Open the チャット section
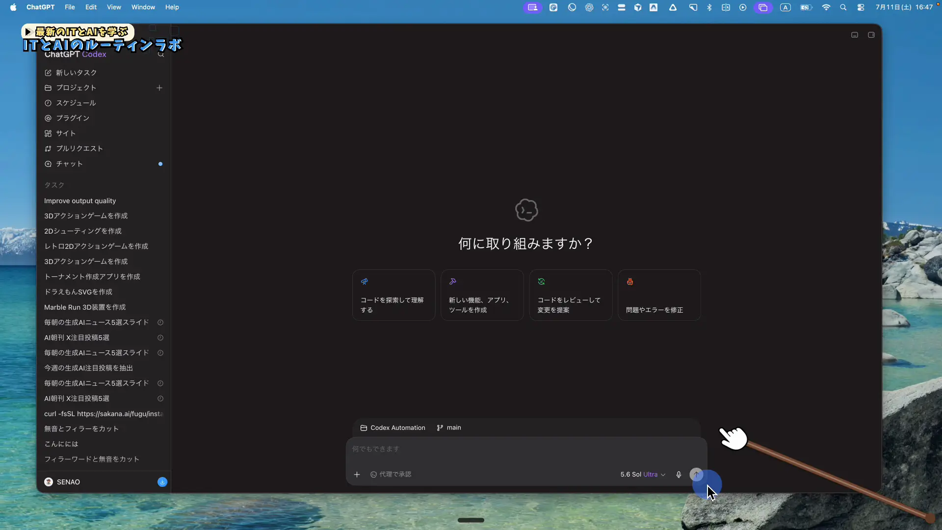Image resolution: width=942 pixels, height=530 pixels. (x=104, y=164)
